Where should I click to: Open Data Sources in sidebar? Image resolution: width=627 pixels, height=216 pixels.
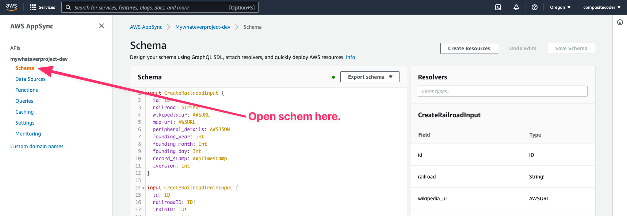30,79
